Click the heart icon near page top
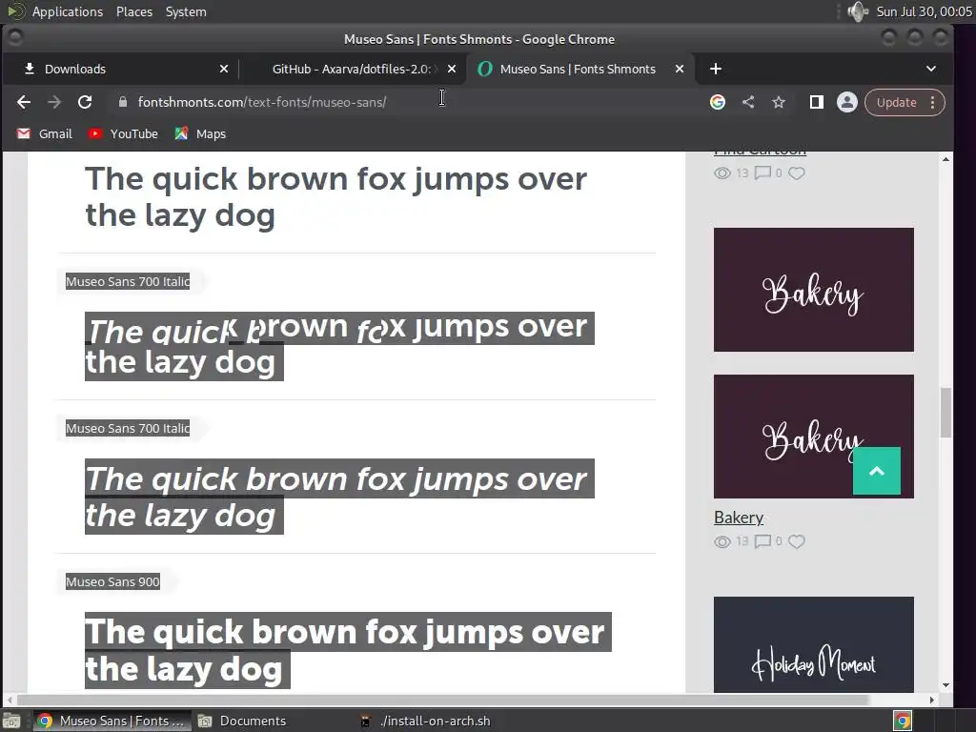The height and width of the screenshot is (732, 976). pyautogui.click(x=796, y=173)
